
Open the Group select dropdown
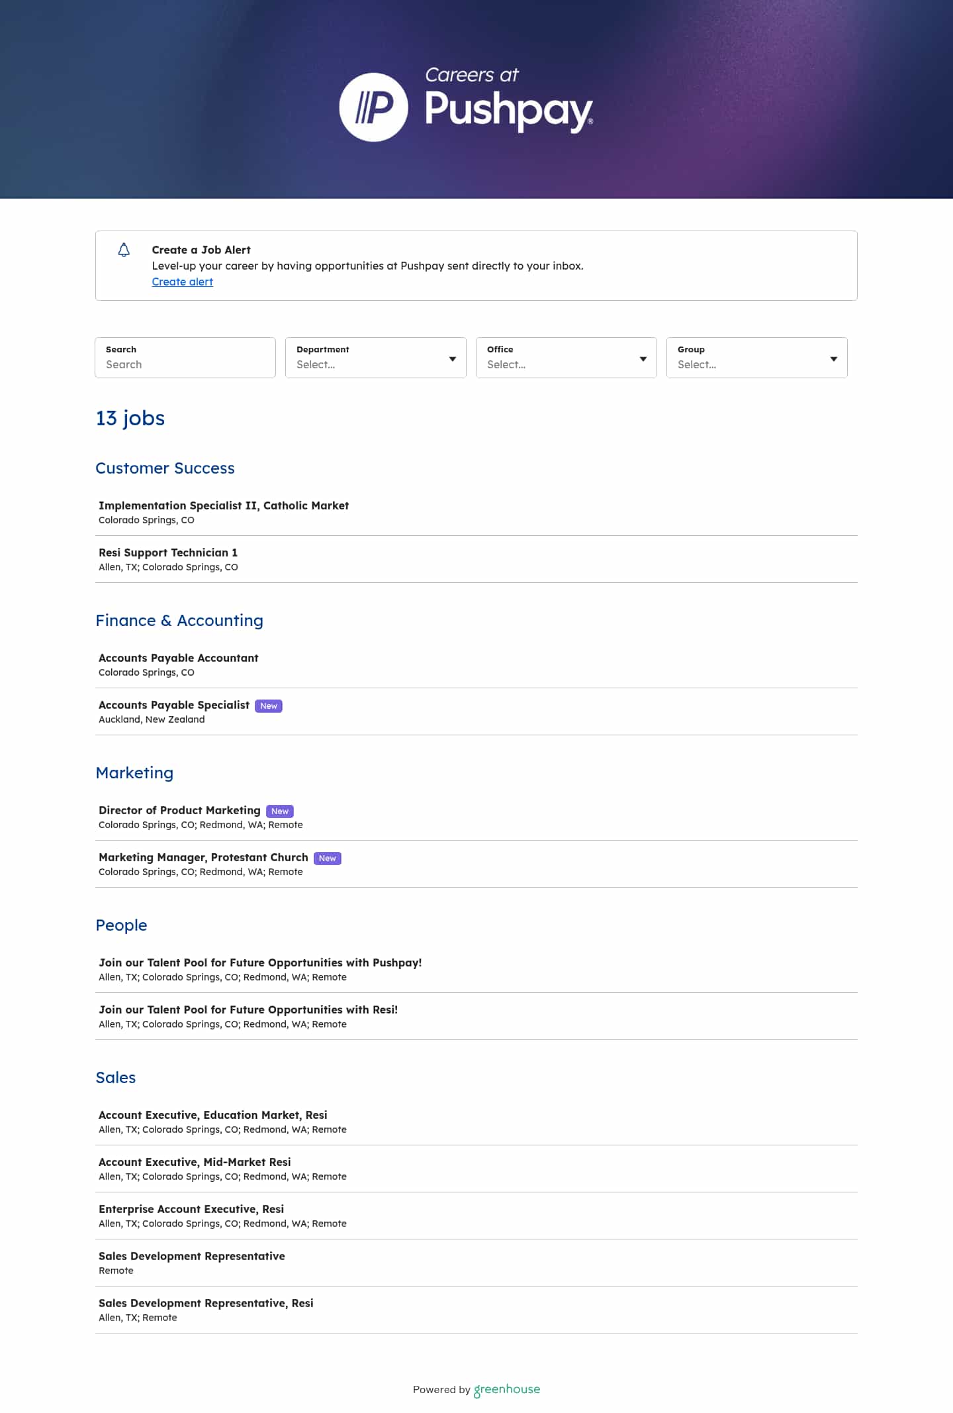(x=756, y=358)
